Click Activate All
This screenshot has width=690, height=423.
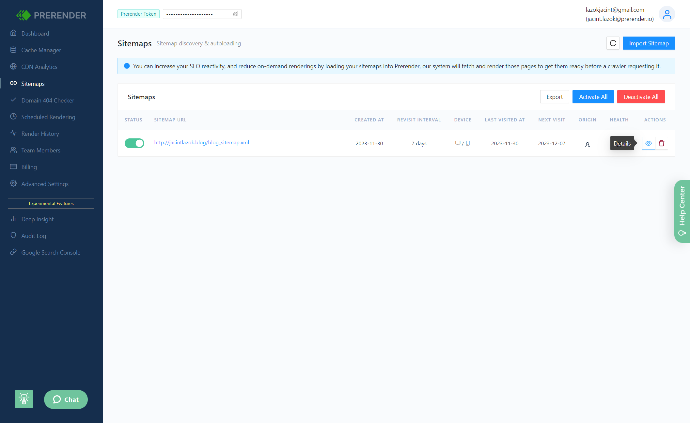593,97
